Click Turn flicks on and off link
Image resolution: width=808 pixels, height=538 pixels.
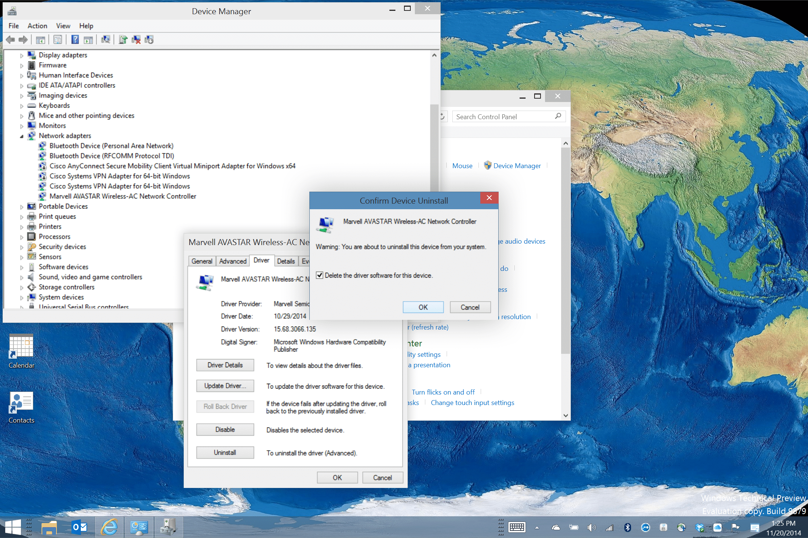click(x=443, y=392)
